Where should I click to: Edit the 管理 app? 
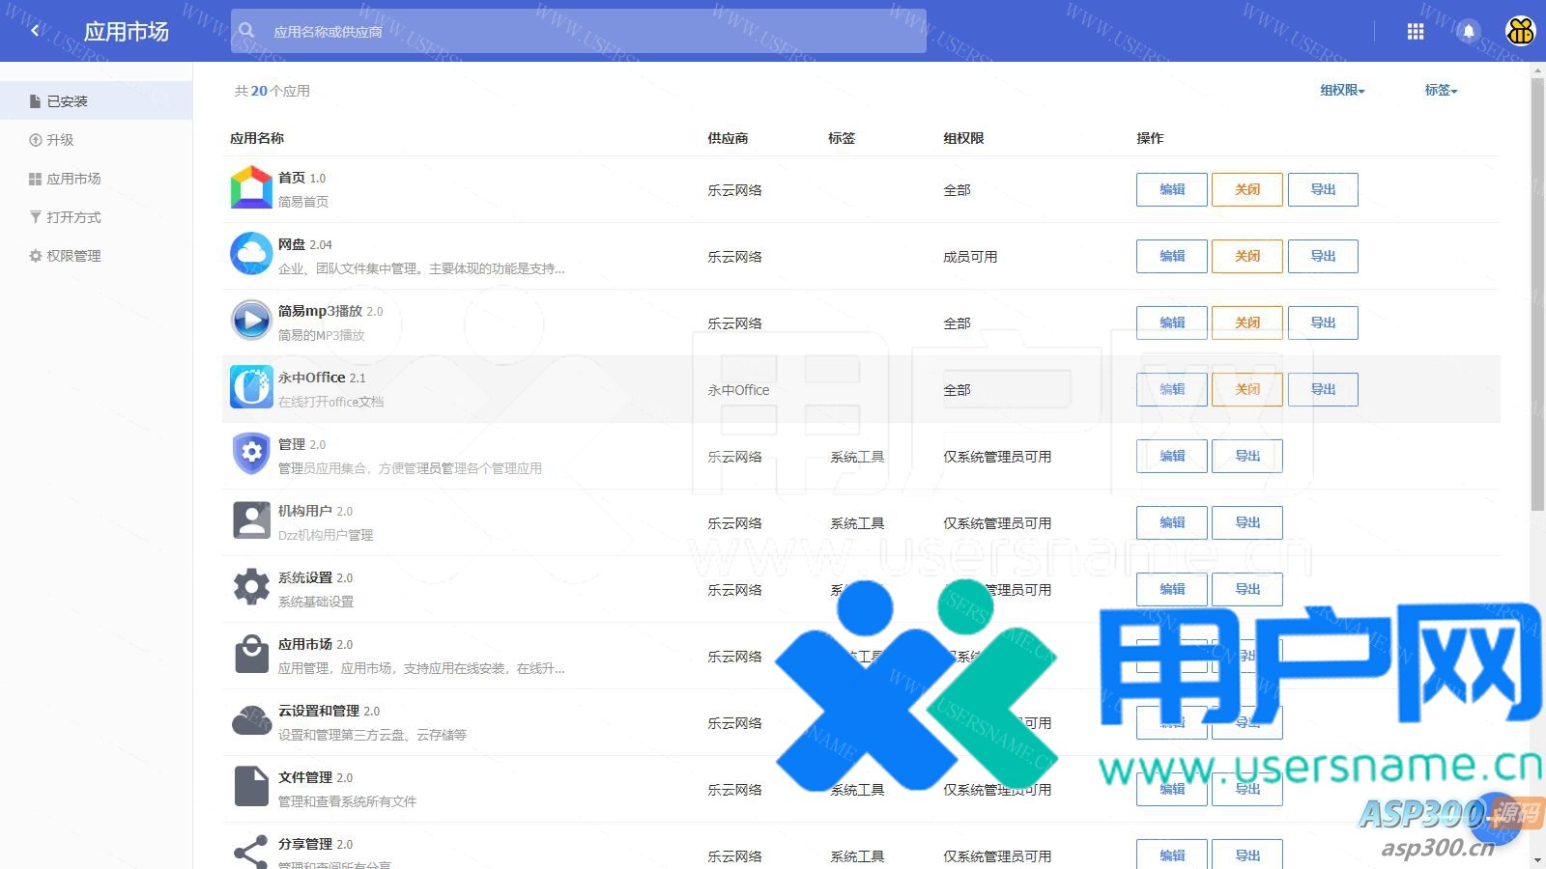click(x=1172, y=456)
